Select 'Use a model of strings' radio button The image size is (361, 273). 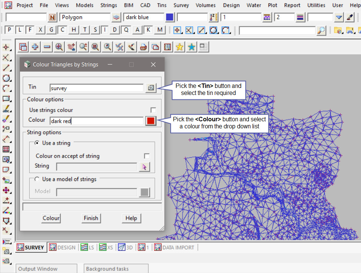(37, 179)
